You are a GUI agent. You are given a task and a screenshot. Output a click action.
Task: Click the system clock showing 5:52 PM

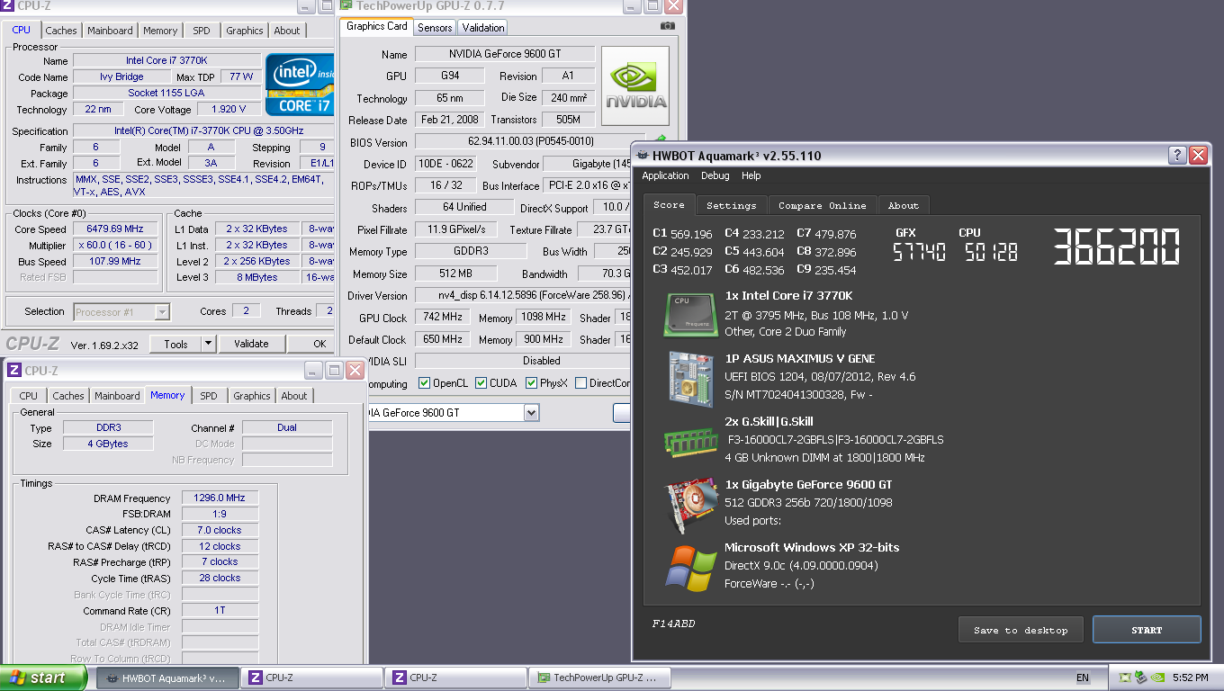point(1190,678)
